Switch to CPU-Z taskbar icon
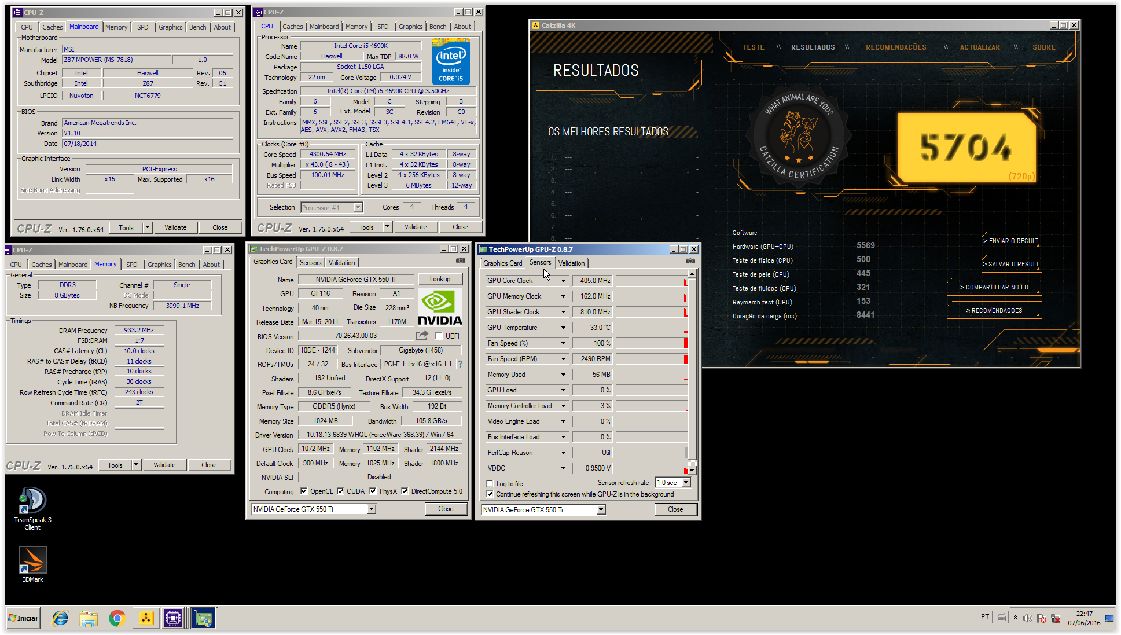Viewport: 1121px width, 635px height. (x=172, y=618)
